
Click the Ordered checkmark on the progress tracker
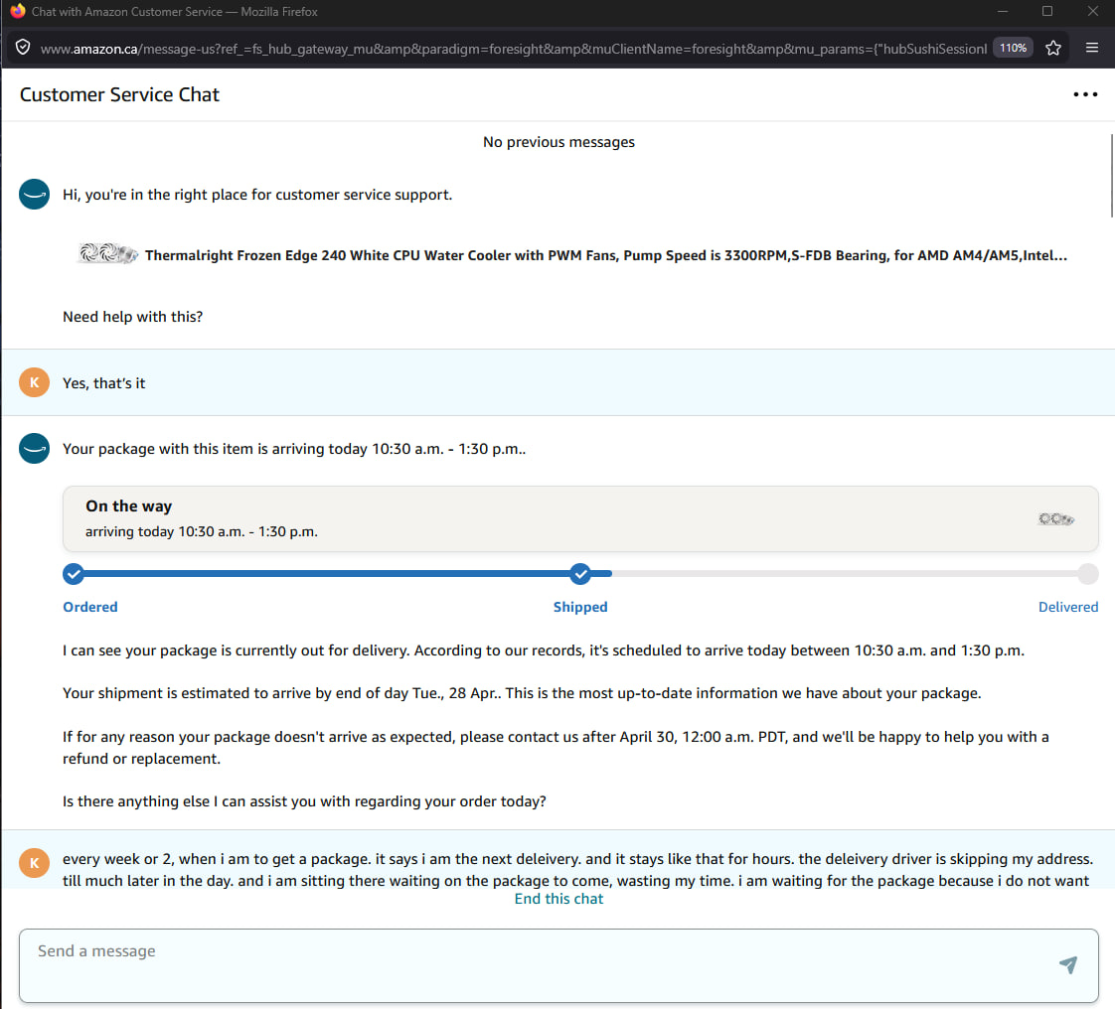coord(74,573)
